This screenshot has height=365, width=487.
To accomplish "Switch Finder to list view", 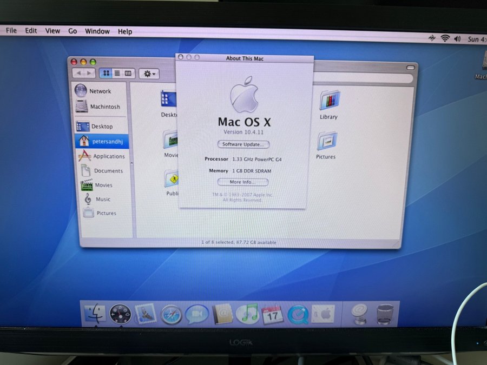I will (117, 73).
